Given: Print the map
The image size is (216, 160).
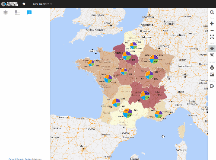Looking at the screenshot, I should point(212,67).
